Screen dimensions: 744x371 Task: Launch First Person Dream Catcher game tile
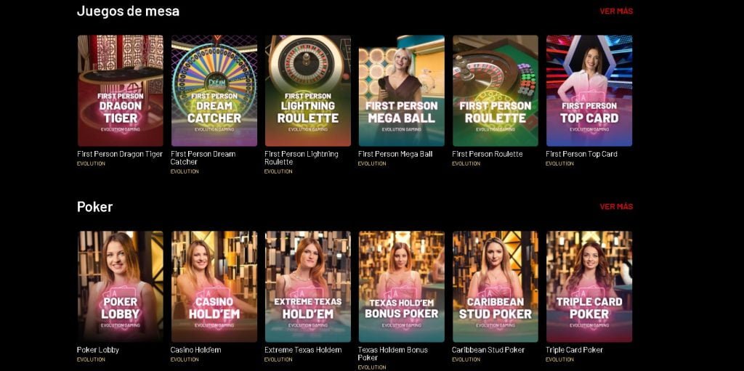214,91
